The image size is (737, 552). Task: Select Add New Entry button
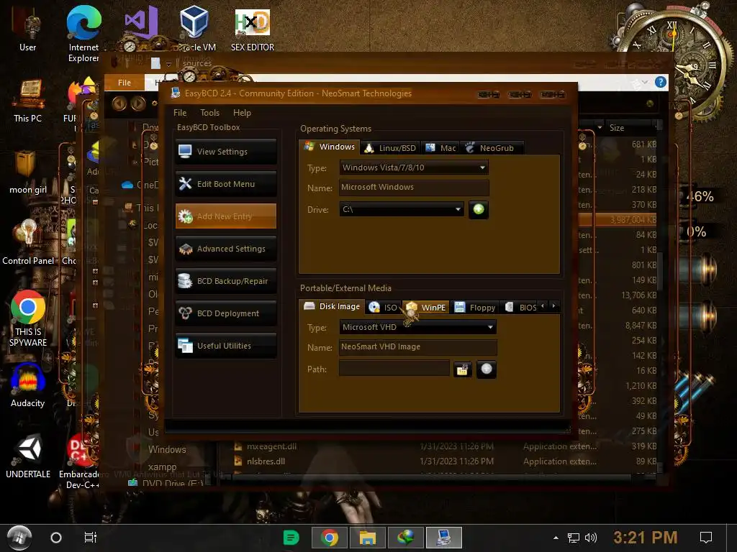point(225,216)
